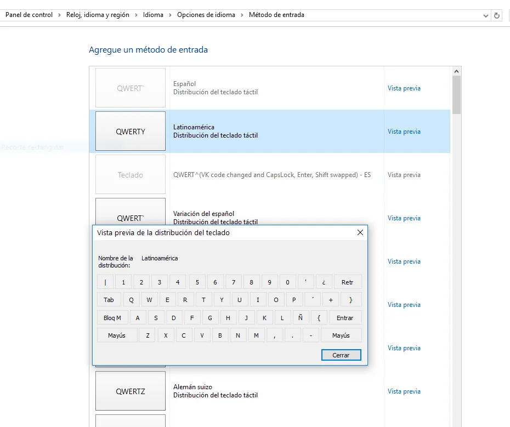Click the A key in preview
This screenshot has width=510, height=427.
[x=138, y=318]
